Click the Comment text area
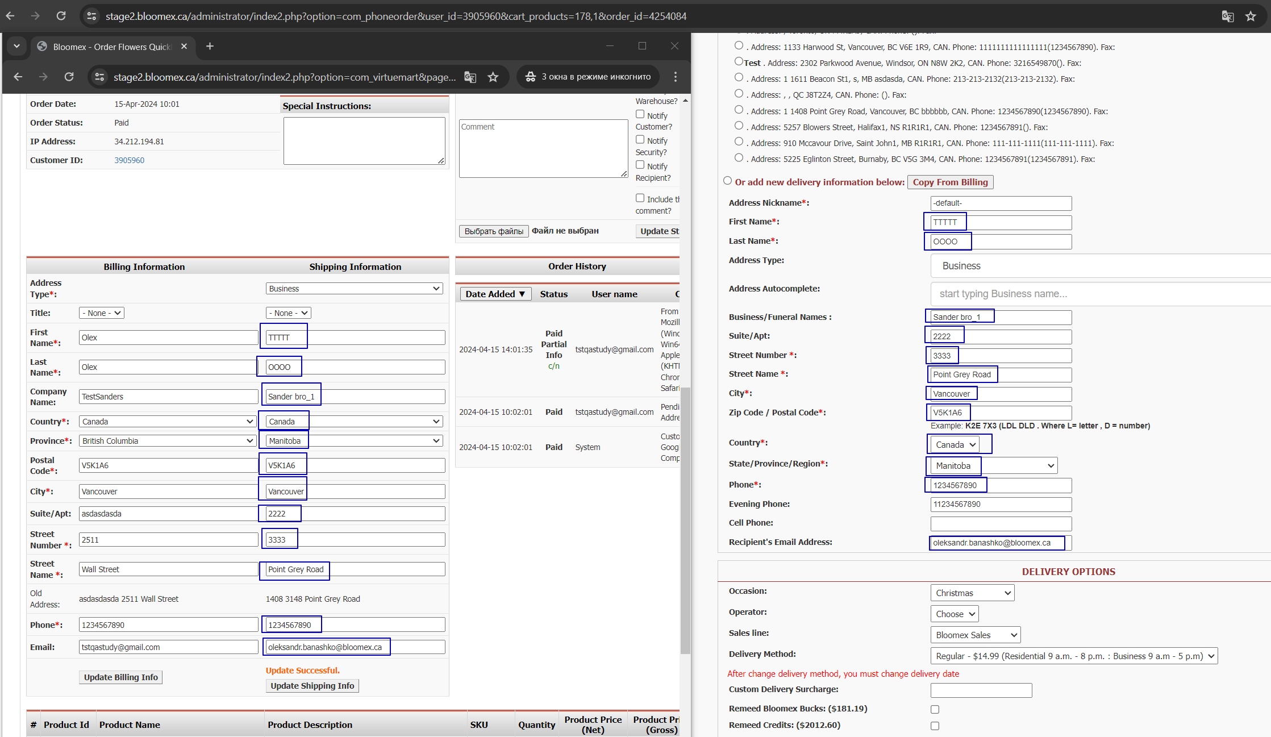Screen dimensions: 1271x737 pyautogui.click(x=543, y=148)
